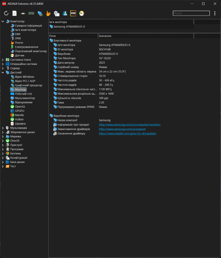
Task: Select Samsung ATNA60DL03-0 in the monitor list
Action: pyautogui.click(x=69, y=27)
